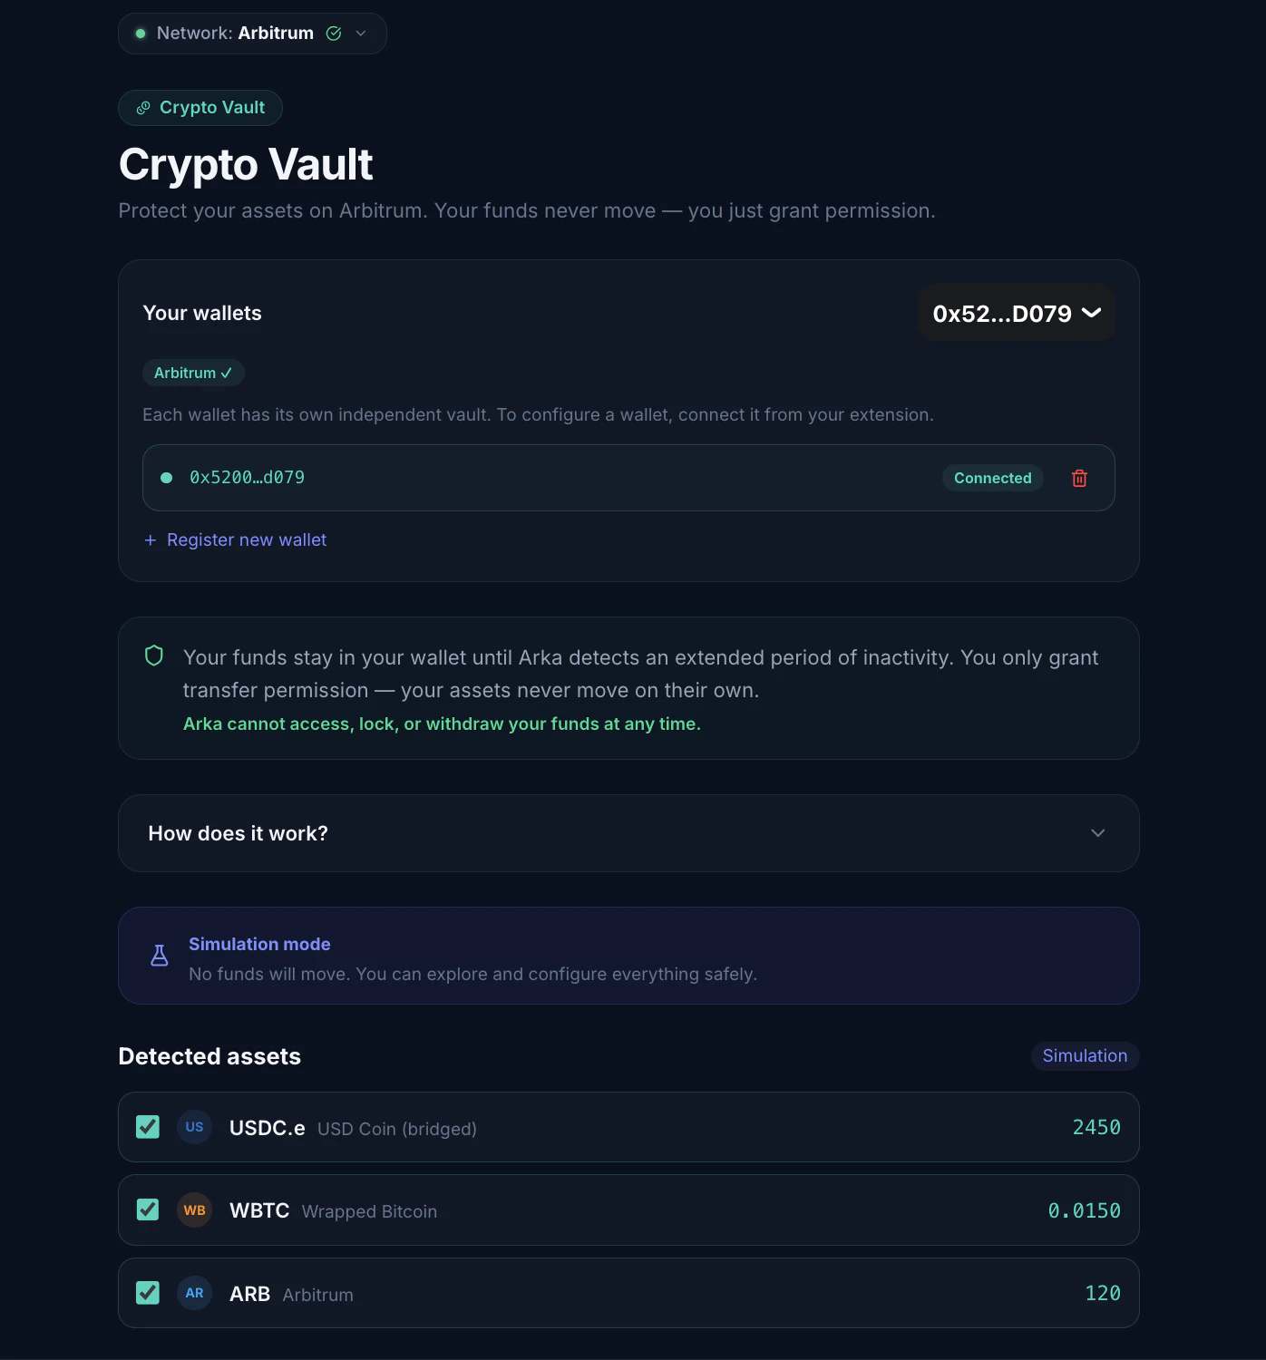Click the 0x5200…d079 wallet address row

click(x=544, y=478)
